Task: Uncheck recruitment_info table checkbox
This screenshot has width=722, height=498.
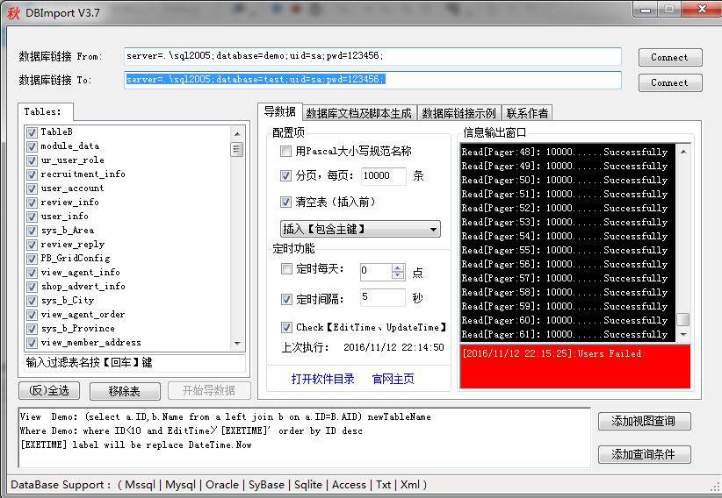Action: pos(32,174)
